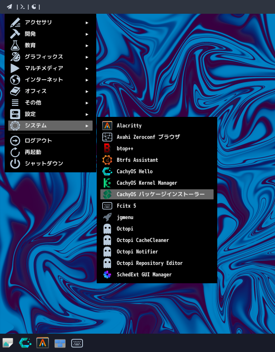Viewport: 275px width, 352px height.
Task: Click the マルチメディア play triangle icon
Action: click(15, 68)
